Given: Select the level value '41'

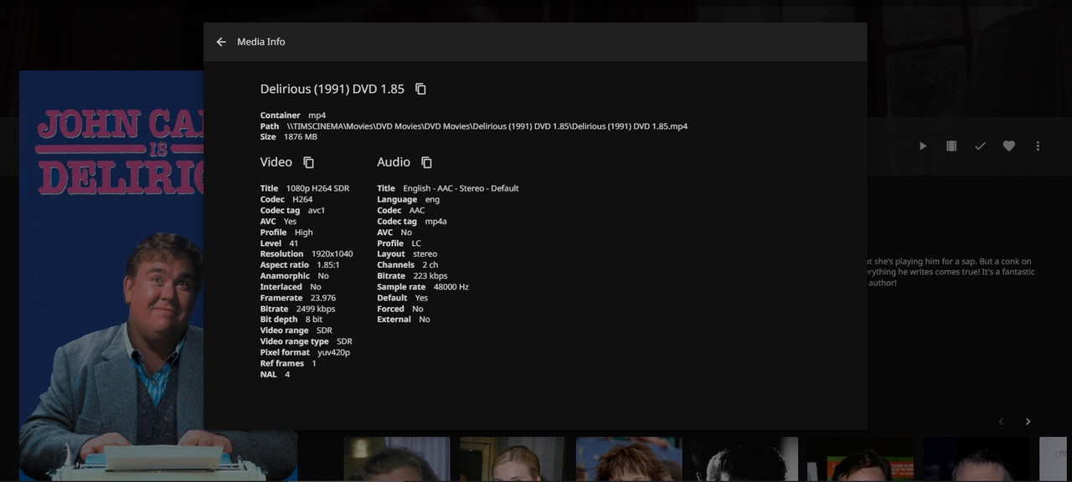Looking at the screenshot, I should (293, 244).
